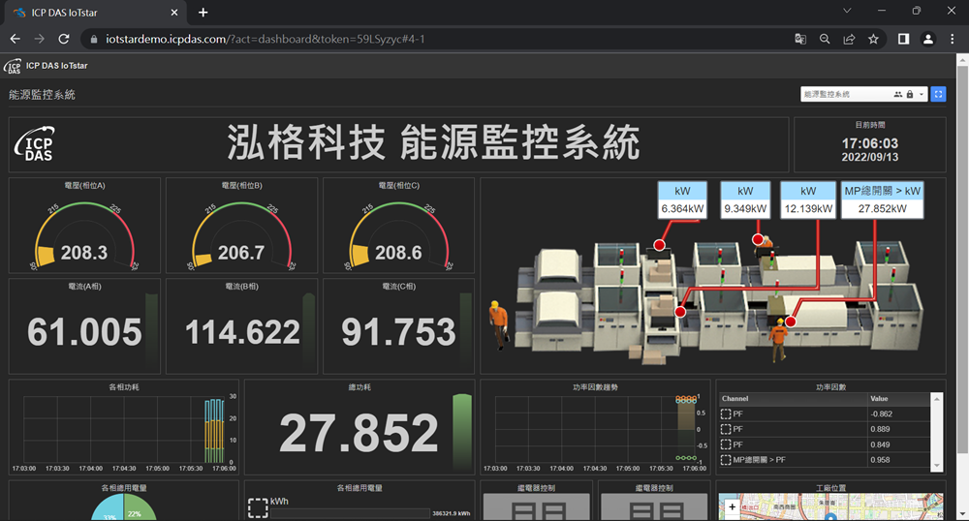Close the ICP DAS IoTstar tab
969x521 pixels.
pos(174,13)
